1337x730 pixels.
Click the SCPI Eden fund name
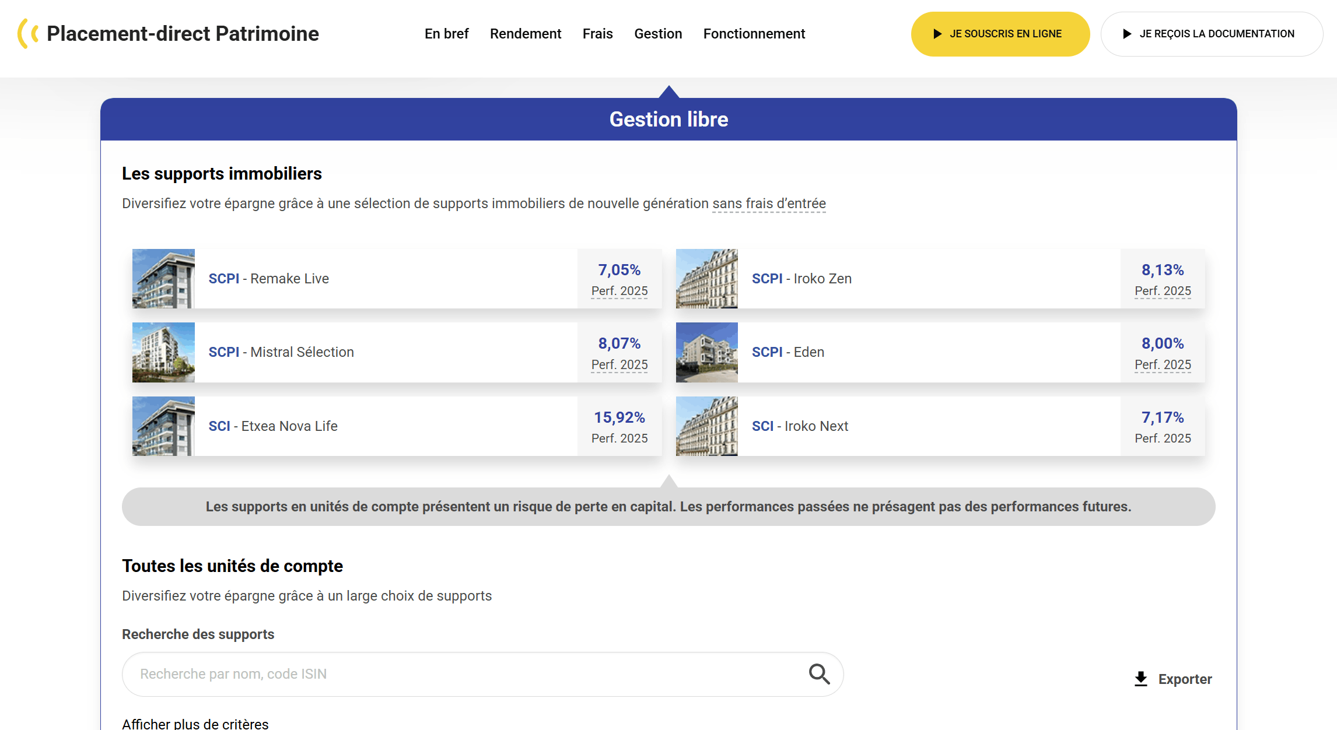coord(787,352)
